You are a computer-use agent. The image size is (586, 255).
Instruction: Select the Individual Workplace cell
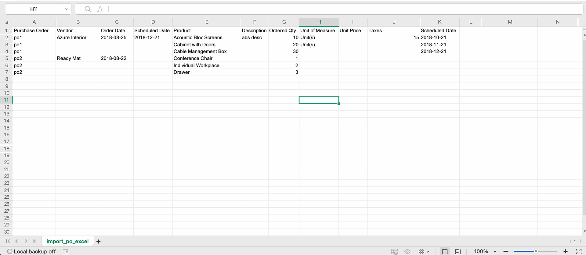click(207, 65)
